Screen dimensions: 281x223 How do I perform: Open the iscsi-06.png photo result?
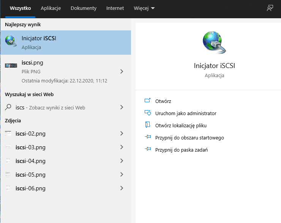pos(66,188)
